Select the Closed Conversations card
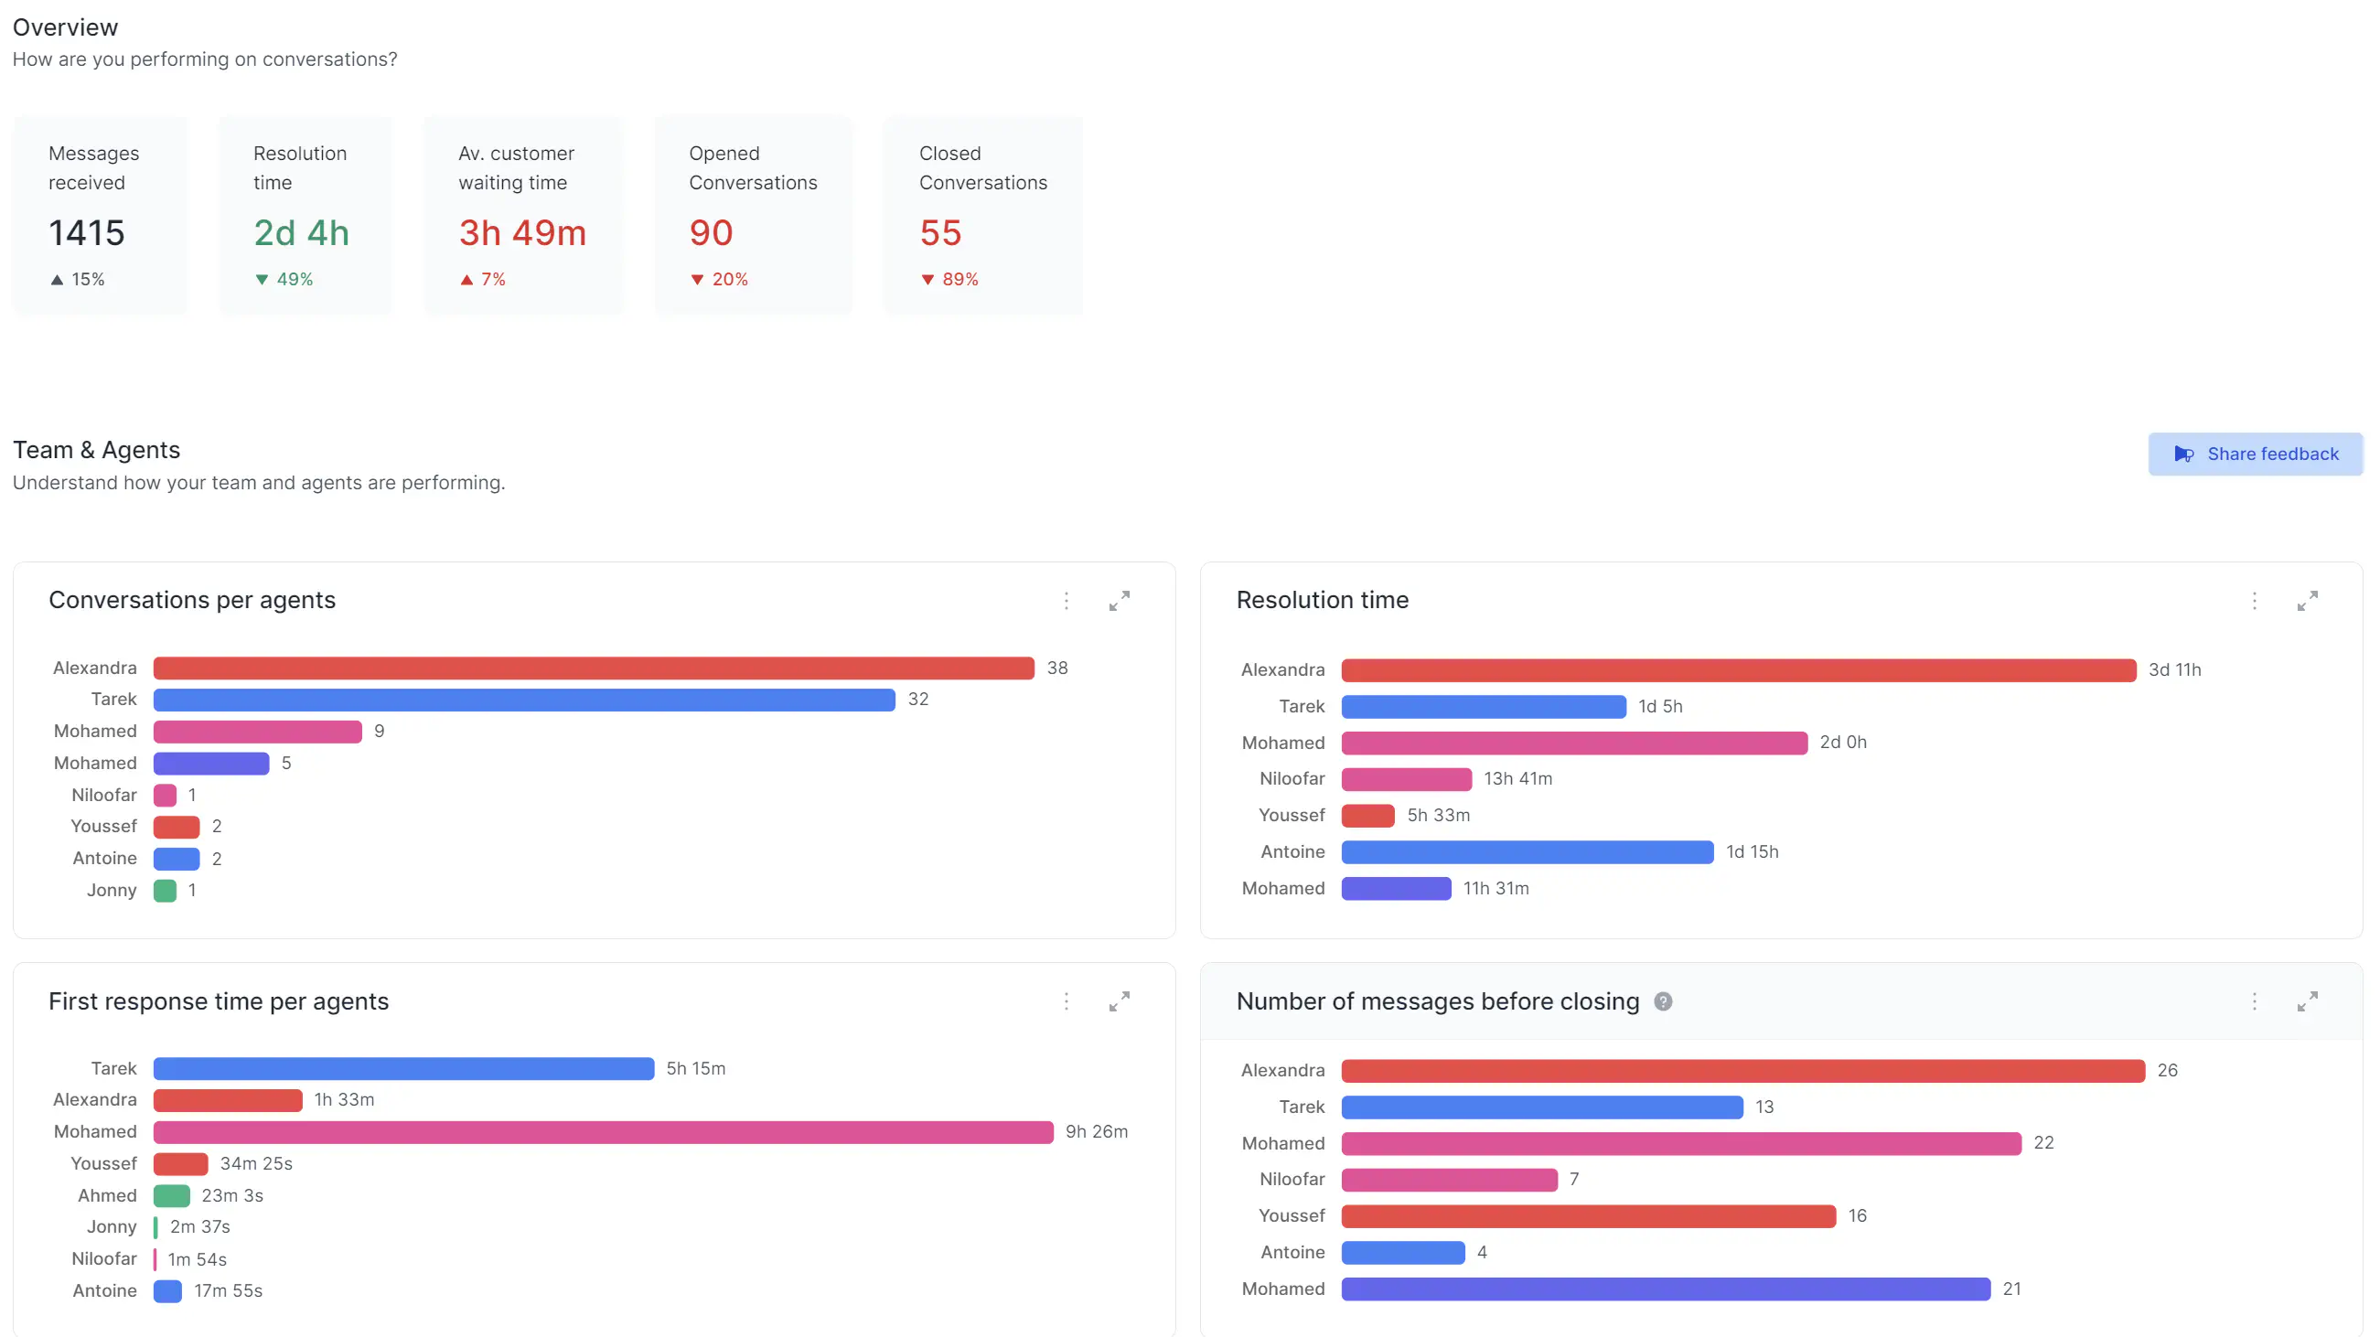 [983, 215]
